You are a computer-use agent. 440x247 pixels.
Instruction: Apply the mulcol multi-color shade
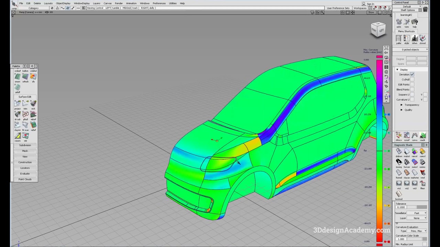(x=407, y=152)
